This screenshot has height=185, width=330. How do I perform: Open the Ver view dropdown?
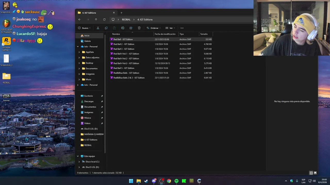(170, 28)
